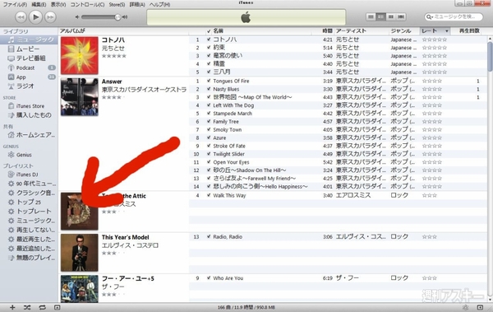Switch to grid view
The width and height of the screenshot is (493, 312).
tap(391, 16)
